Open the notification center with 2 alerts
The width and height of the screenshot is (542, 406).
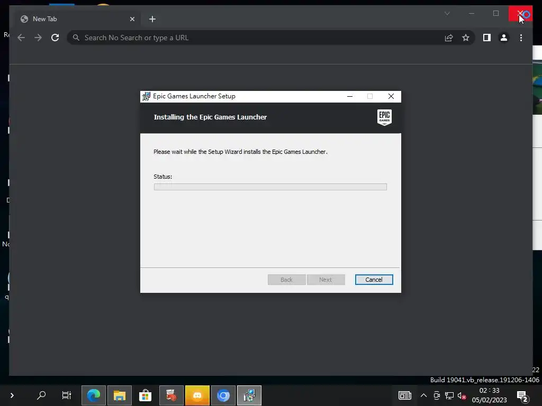(522, 396)
